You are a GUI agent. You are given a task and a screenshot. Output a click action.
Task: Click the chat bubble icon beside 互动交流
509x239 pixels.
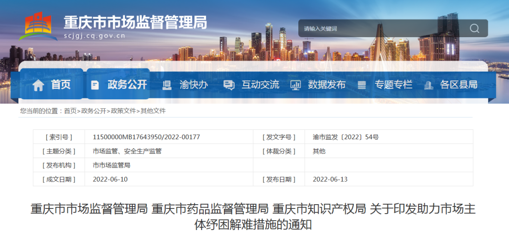229,85
